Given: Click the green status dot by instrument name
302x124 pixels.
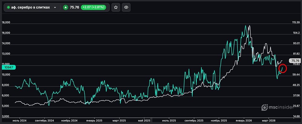Looking at the screenshot, I should (8, 8).
